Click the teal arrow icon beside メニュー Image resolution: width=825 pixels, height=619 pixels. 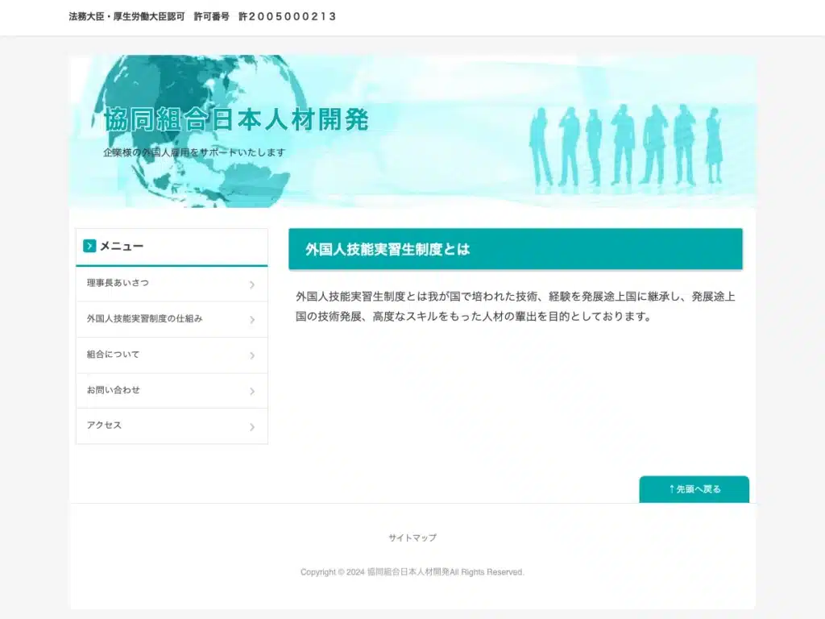[89, 246]
